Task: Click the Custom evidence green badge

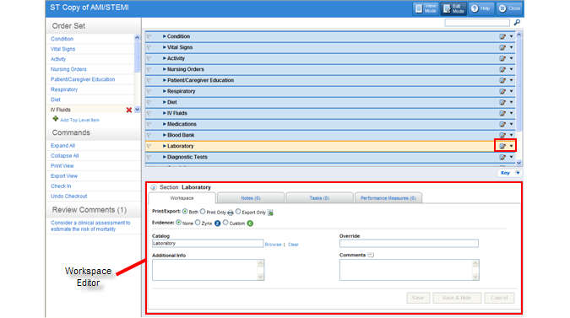Action: pos(250,224)
